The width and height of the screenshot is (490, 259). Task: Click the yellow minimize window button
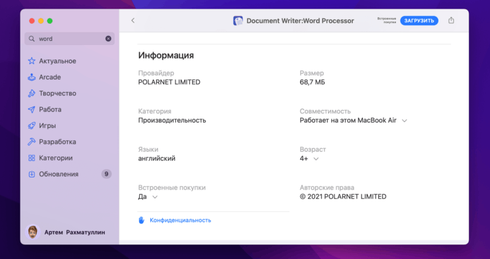pos(40,21)
